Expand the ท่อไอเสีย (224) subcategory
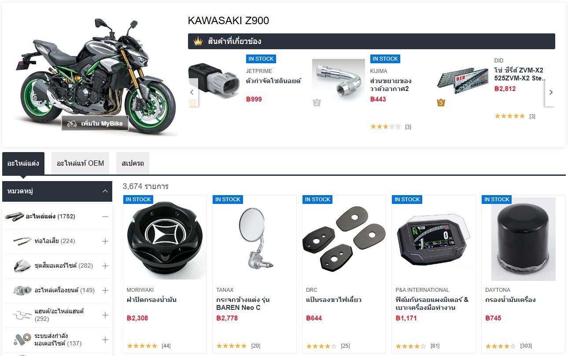The height and width of the screenshot is (356, 568). [105, 241]
